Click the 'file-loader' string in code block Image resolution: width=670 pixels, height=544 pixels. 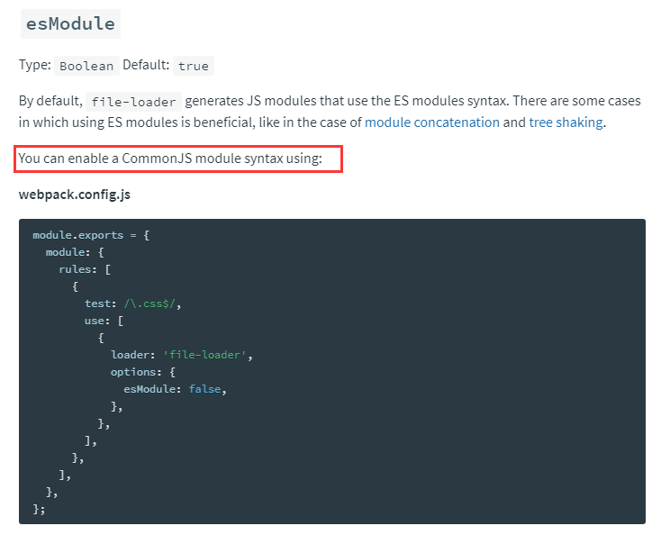pyautogui.click(x=207, y=355)
